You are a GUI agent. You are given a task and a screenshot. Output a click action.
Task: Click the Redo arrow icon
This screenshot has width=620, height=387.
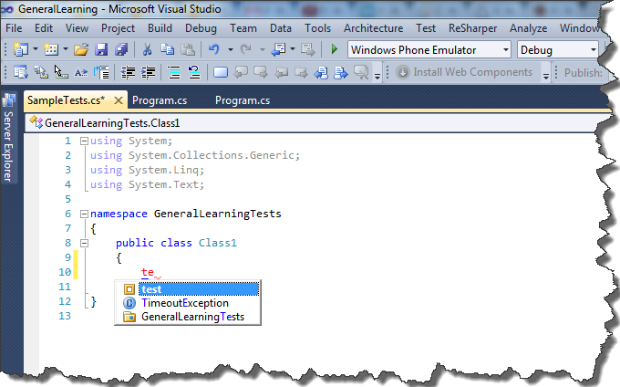click(246, 49)
